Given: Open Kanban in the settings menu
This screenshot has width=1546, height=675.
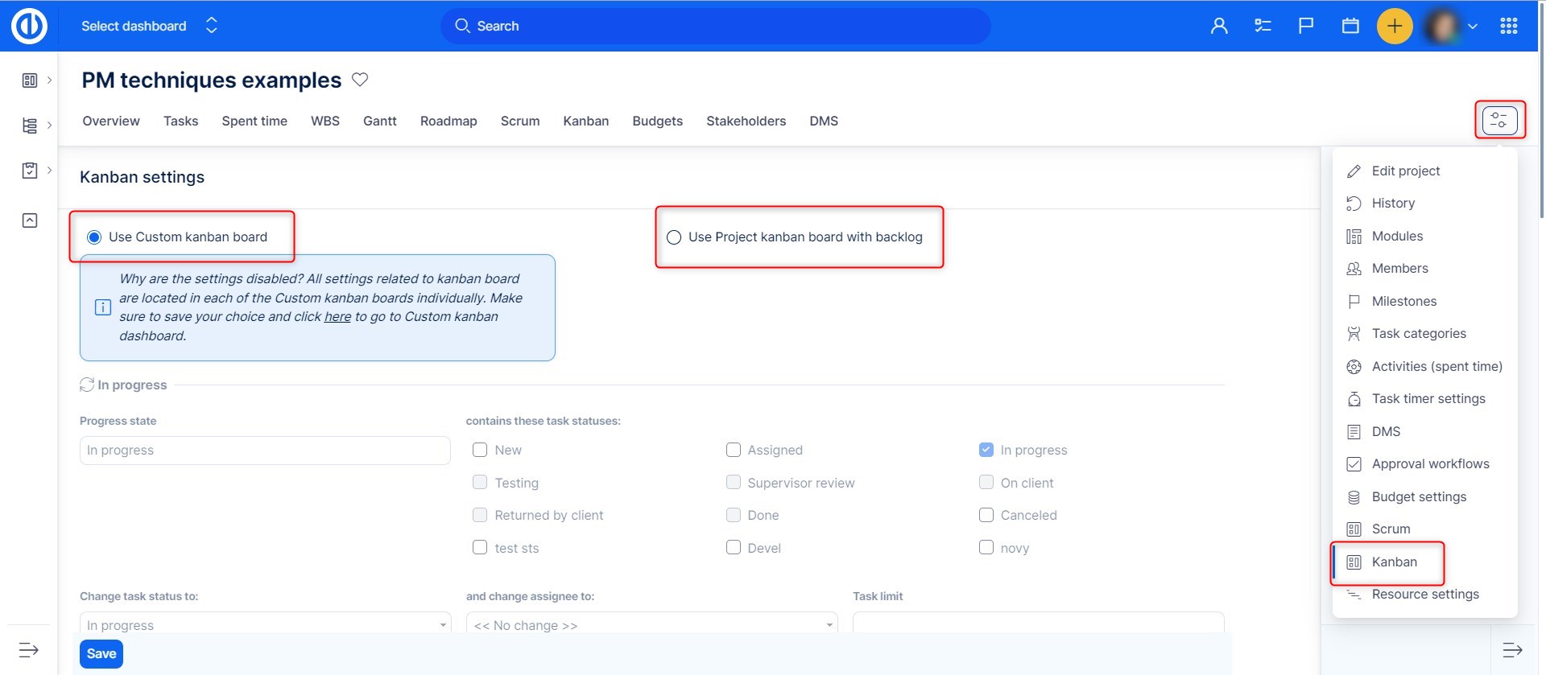Looking at the screenshot, I should [1393, 562].
